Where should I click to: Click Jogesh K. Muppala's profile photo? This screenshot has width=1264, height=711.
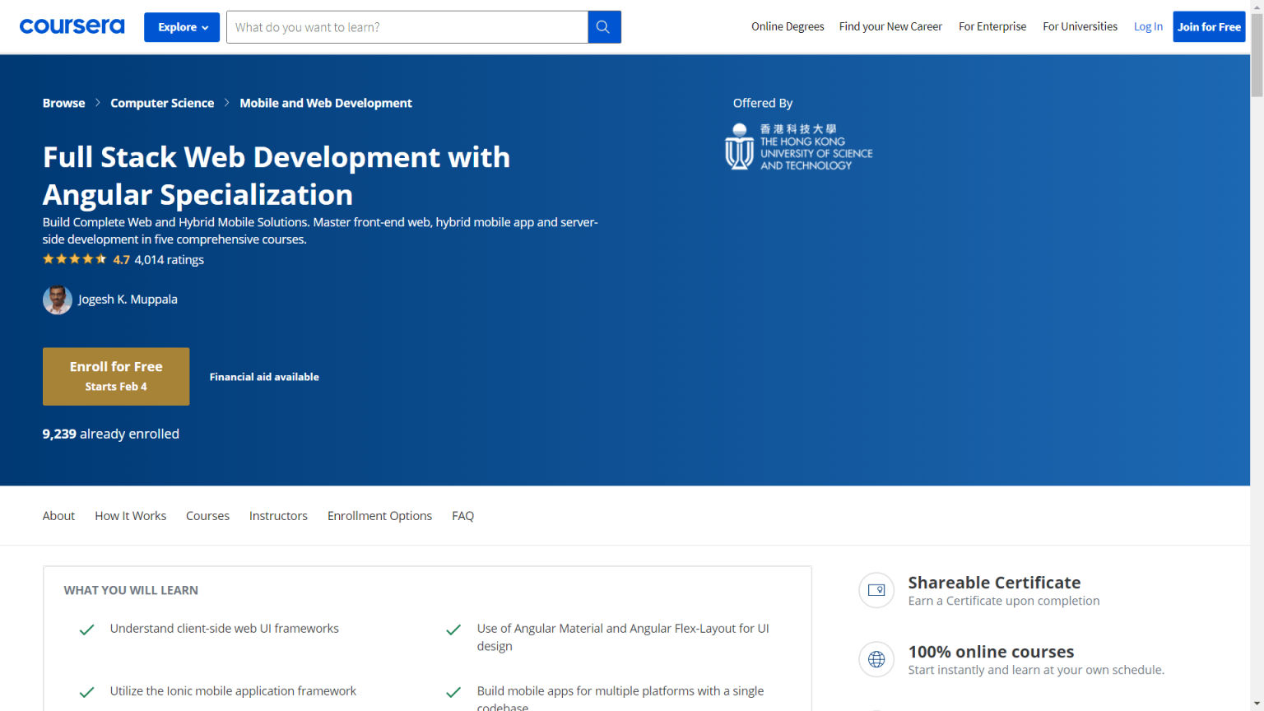pyautogui.click(x=57, y=300)
